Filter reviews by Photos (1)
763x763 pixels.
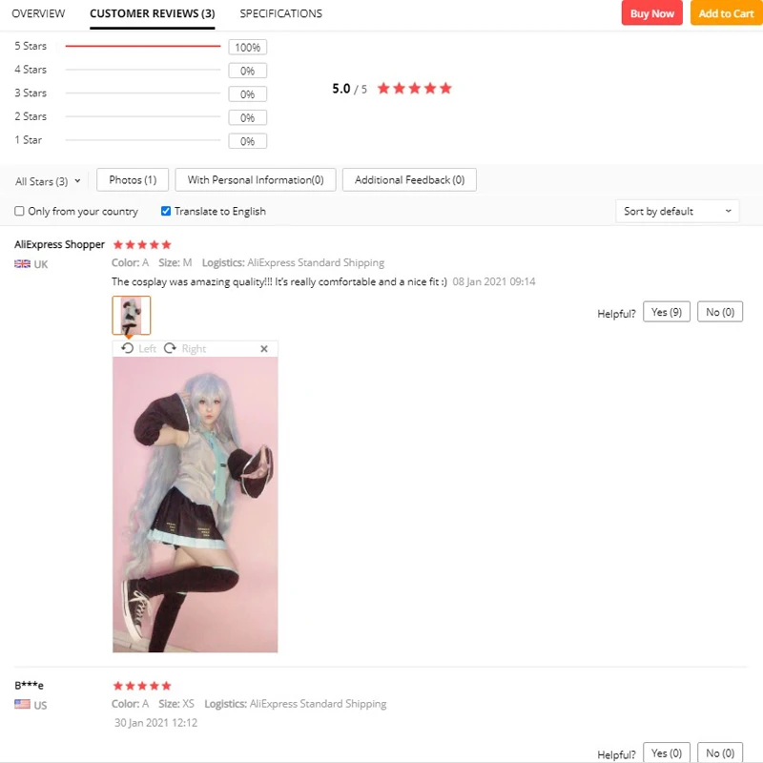pyautogui.click(x=133, y=180)
